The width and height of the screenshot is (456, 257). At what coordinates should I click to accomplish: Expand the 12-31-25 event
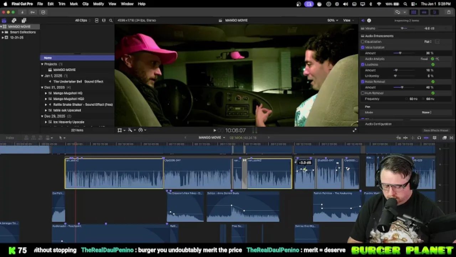(3, 37)
